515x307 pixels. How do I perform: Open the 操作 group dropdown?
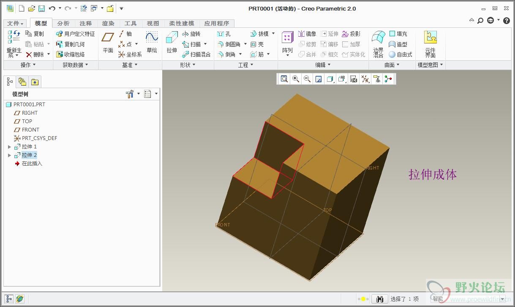tap(28, 65)
